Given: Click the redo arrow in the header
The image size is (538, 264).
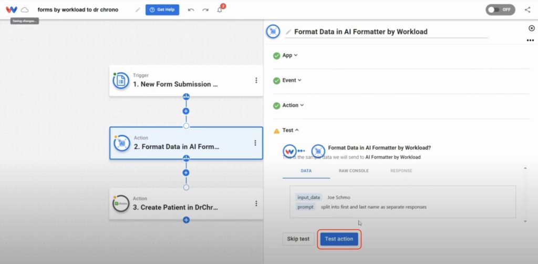Looking at the screenshot, I should click(205, 9).
